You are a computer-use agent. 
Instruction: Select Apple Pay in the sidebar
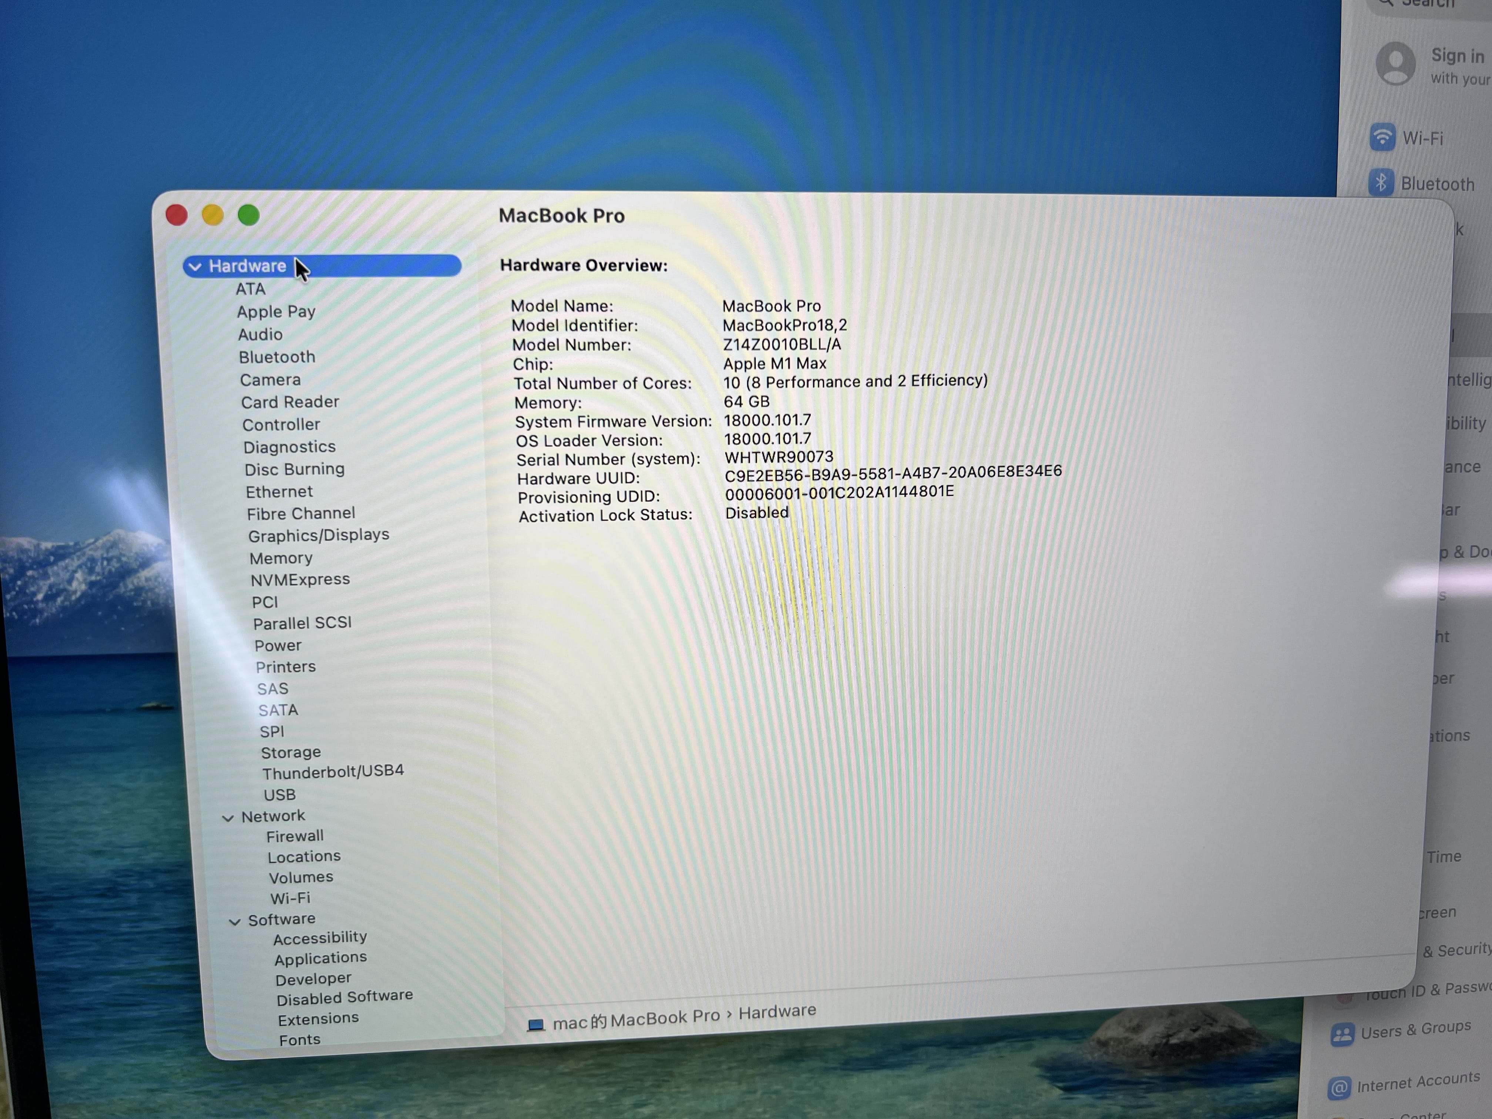pos(276,312)
